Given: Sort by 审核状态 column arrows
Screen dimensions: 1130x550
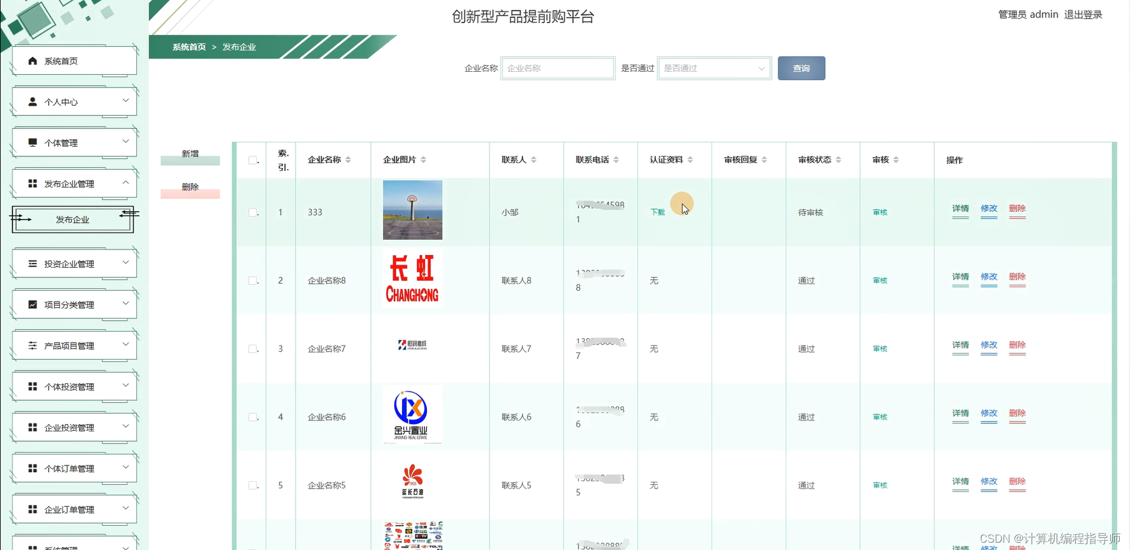Looking at the screenshot, I should coord(839,159).
